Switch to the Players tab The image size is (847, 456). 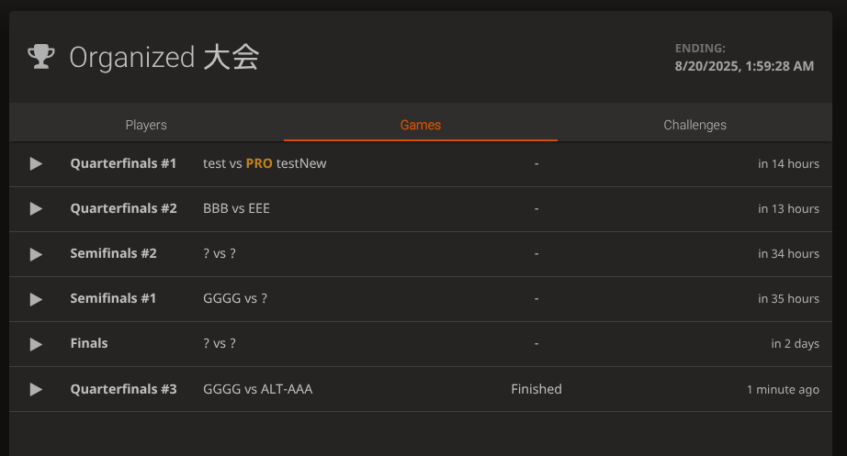[146, 125]
